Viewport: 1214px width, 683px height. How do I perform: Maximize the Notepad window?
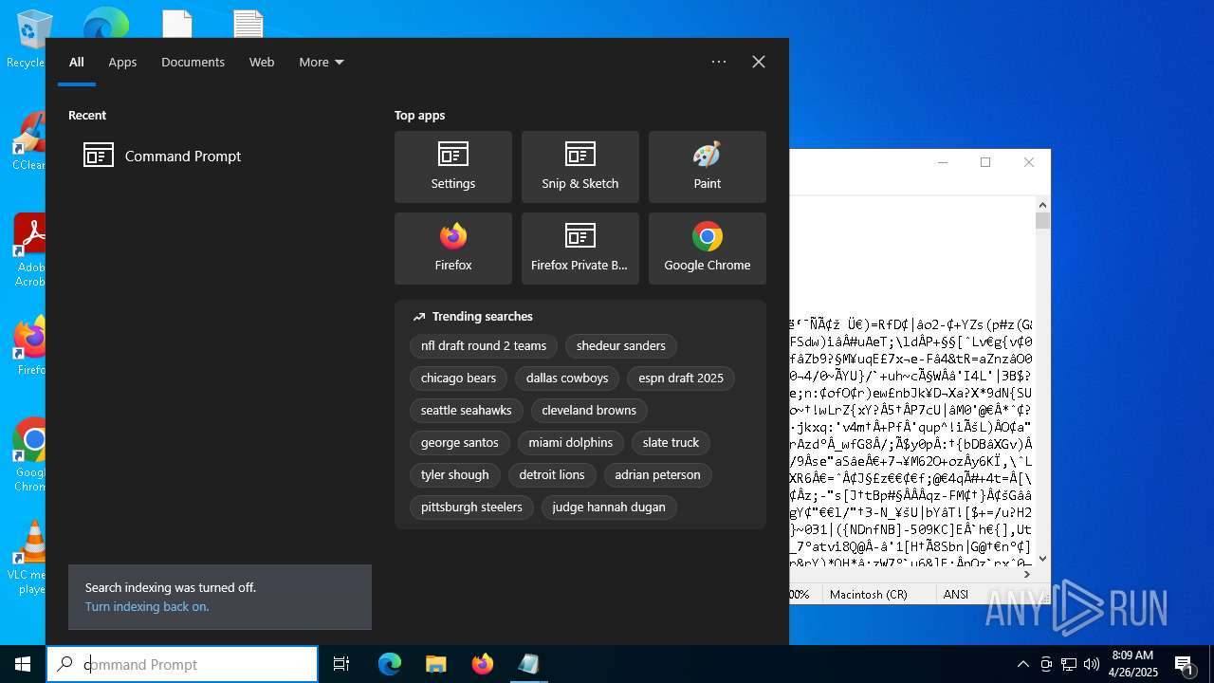point(985,162)
